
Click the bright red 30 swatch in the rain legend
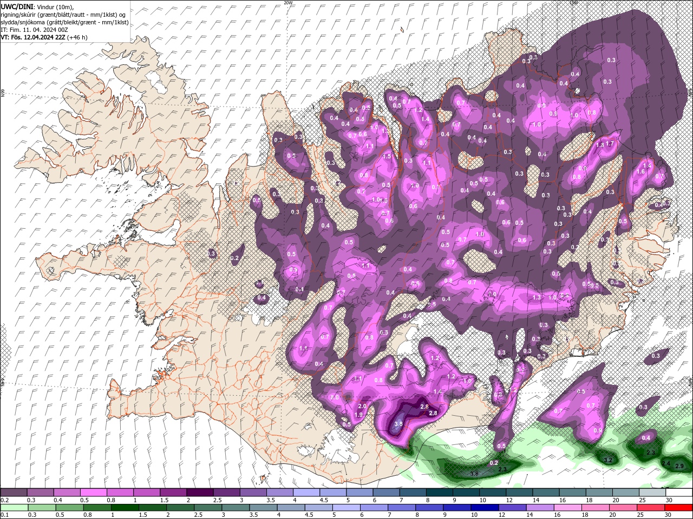point(679,508)
